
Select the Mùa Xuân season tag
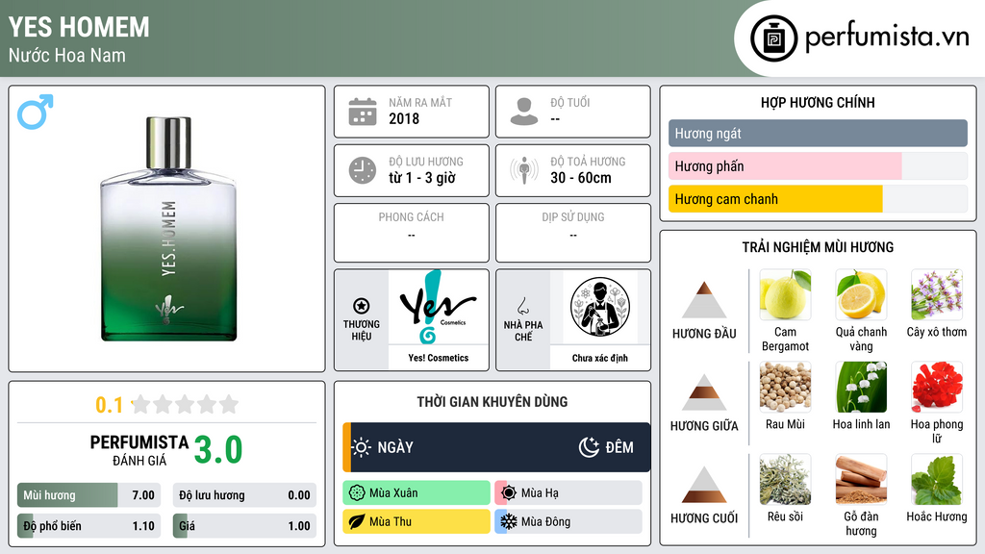417,493
